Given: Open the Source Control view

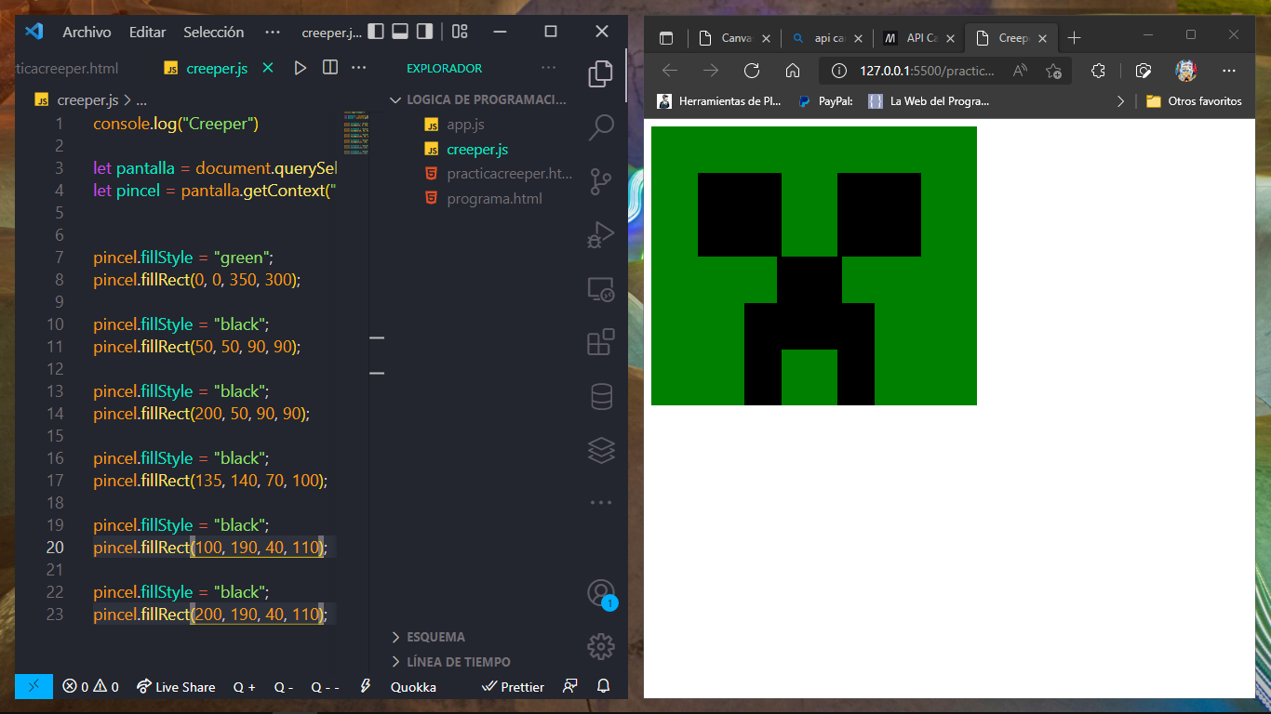Looking at the screenshot, I should click(x=601, y=181).
